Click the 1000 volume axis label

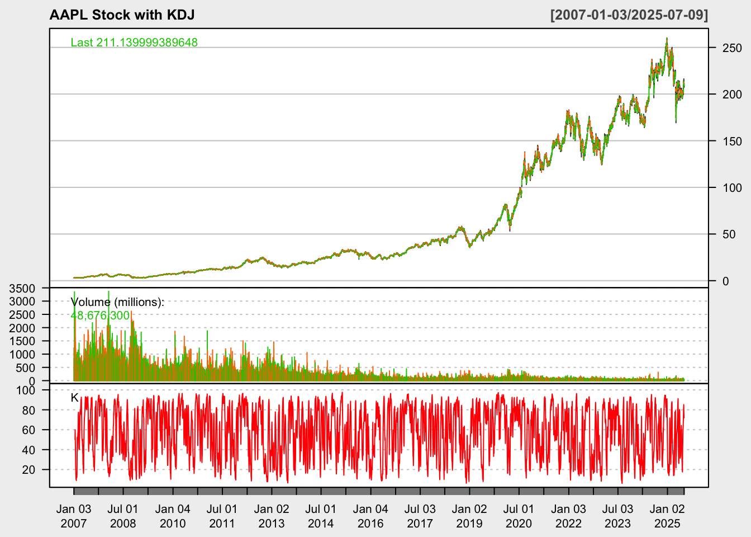(22, 355)
